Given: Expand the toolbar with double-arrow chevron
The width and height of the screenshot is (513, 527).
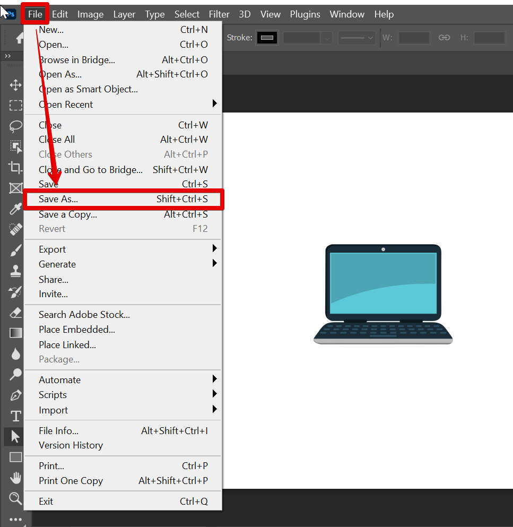Looking at the screenshot, I should [7, 56].
